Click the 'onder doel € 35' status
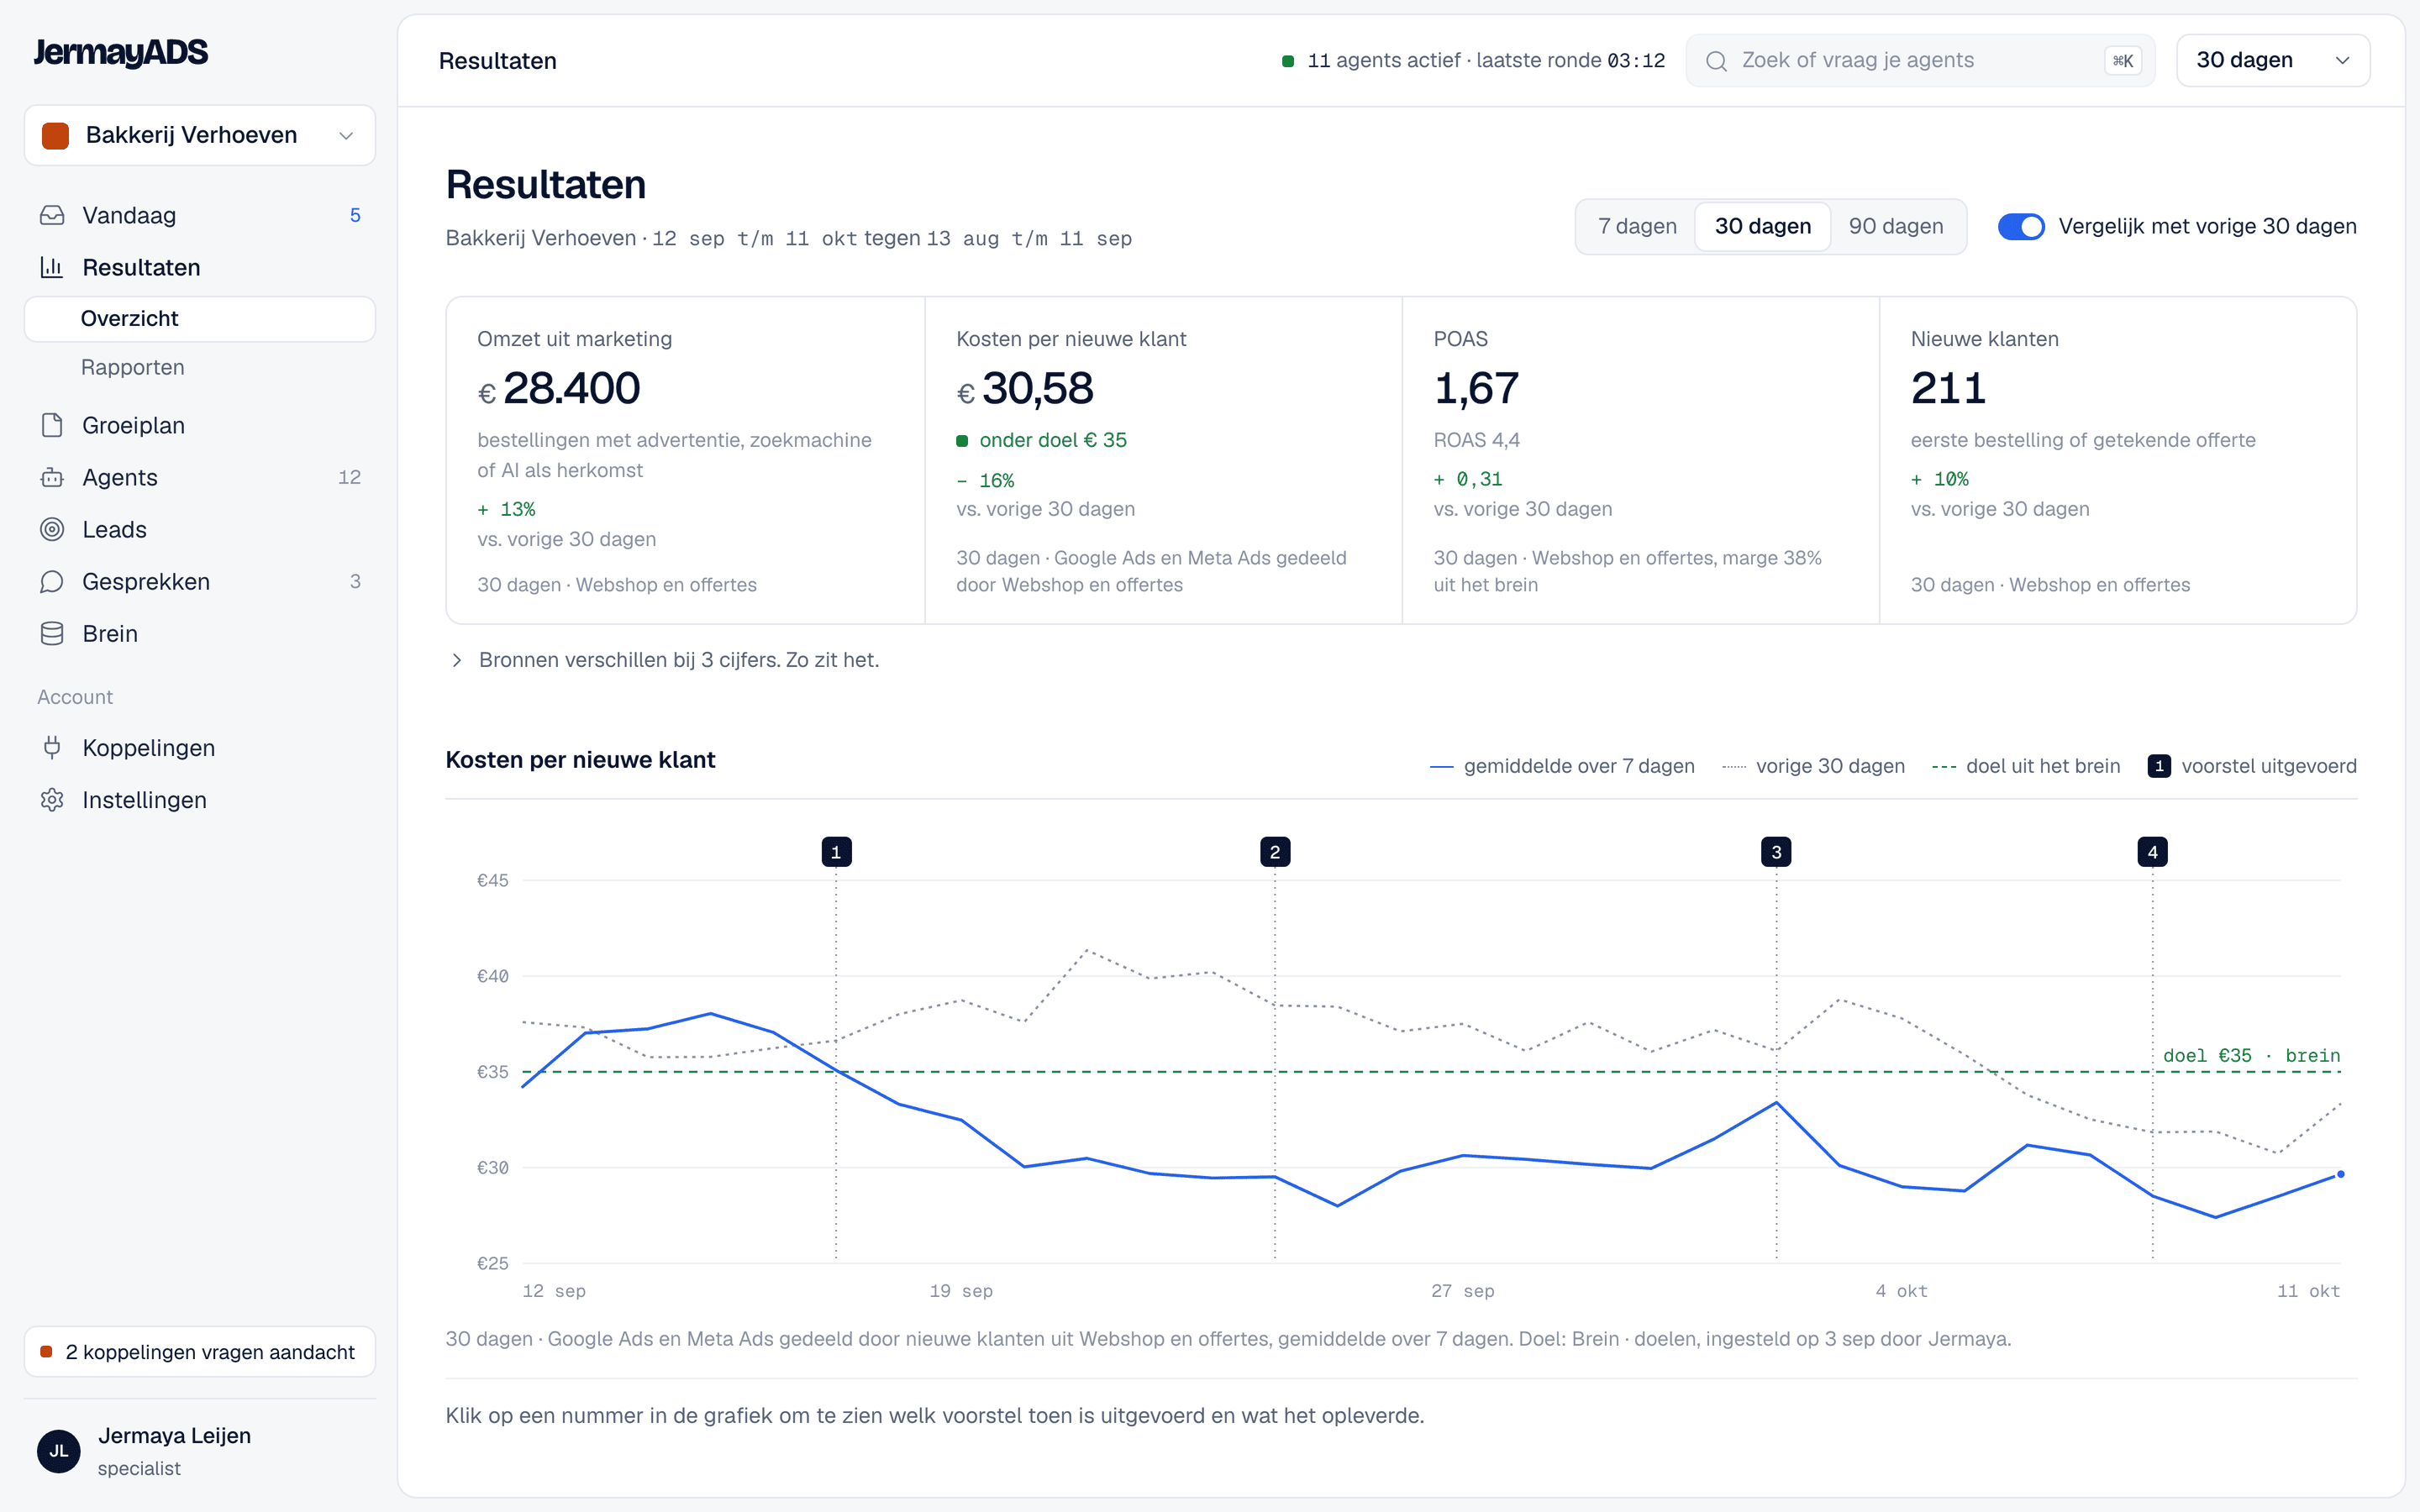Viewport: 2420px width, 1512px height. [1042, 440]
